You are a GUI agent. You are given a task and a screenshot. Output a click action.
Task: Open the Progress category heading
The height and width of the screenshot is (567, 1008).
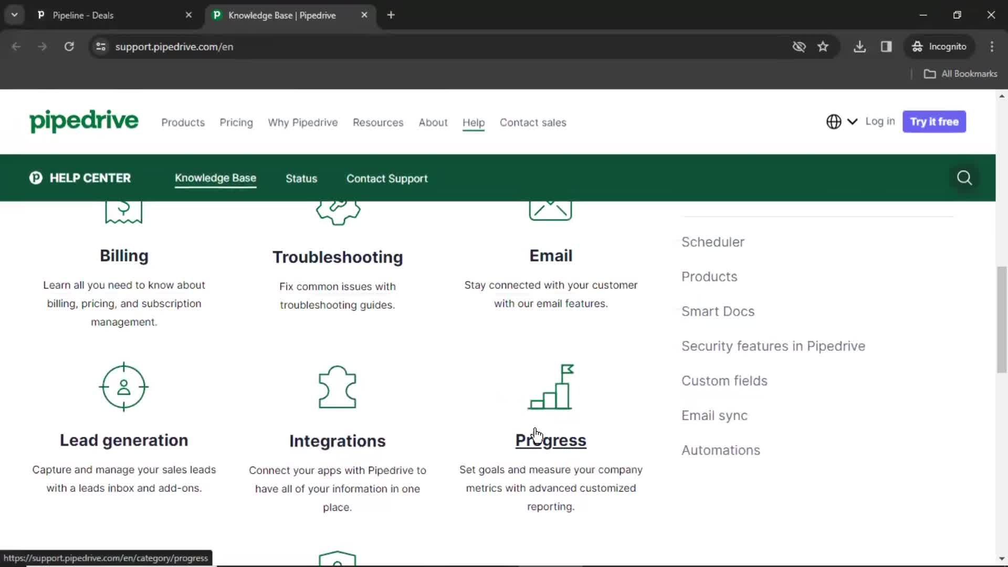551,440
